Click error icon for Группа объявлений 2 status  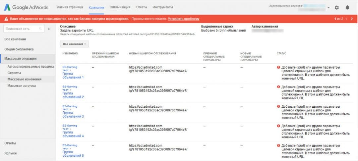point(278,87)
